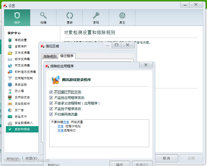This screenshot has height=166, width=207.
Task: Click Kaspersky logo in 信任区域 title bar
Action: point(43,46)
